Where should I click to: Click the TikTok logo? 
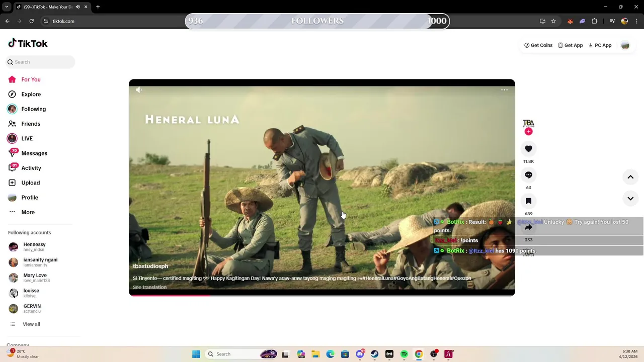point(28,43)
